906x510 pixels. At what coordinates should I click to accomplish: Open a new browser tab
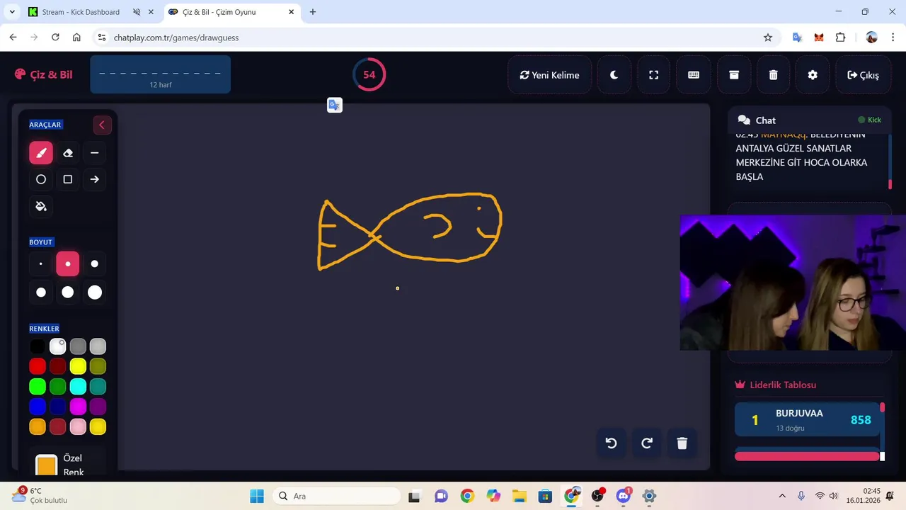point(313,12)
